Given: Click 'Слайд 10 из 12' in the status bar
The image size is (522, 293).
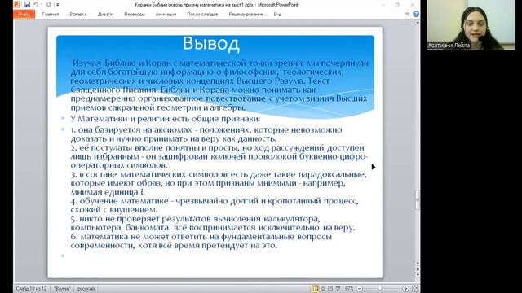Looking at the screenshot, I should [x=31, y=289].
